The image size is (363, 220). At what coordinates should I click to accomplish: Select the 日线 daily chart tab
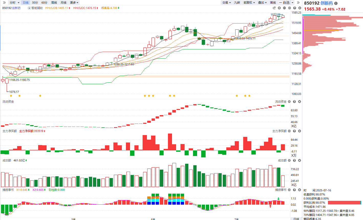click(26, 3)
